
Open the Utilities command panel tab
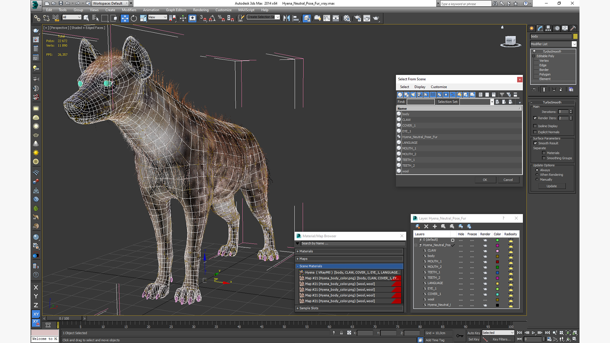(x=573, y=28)
